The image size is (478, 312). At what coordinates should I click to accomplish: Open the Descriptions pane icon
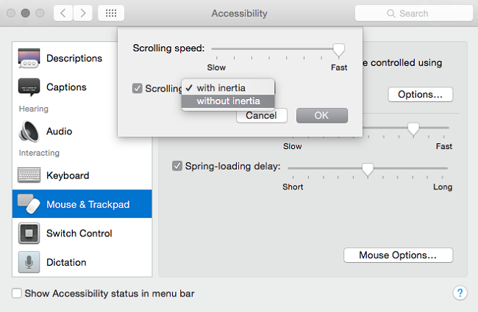pyautogui.click(x=29, y=58)
